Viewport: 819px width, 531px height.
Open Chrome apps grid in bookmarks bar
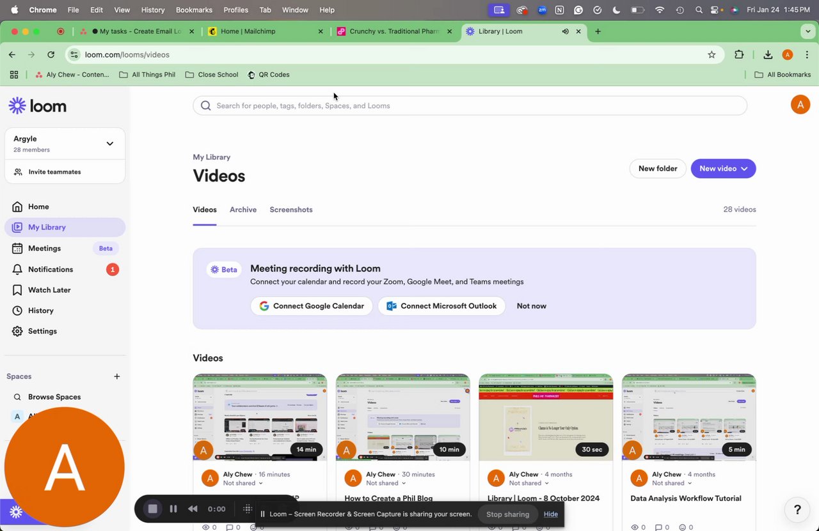(14, 75)
